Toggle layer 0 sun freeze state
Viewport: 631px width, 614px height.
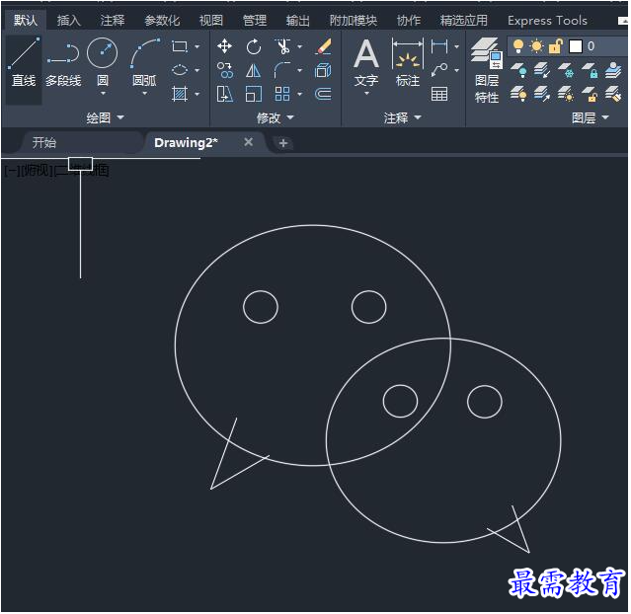(536, 46)
